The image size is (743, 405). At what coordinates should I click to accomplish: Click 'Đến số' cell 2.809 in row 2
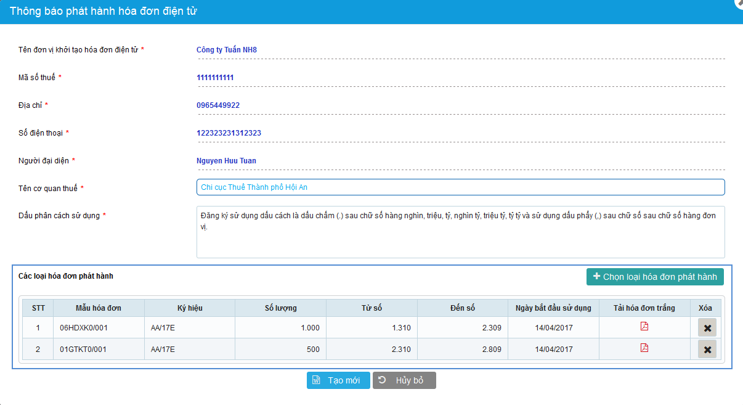(x=492, y=350)
